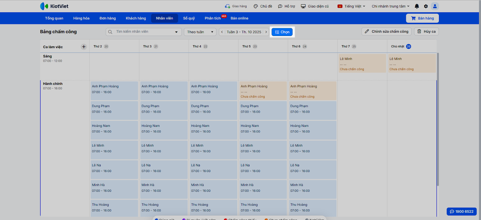Expand Chi nhánh trung tâm branch selector

[390, 6]
